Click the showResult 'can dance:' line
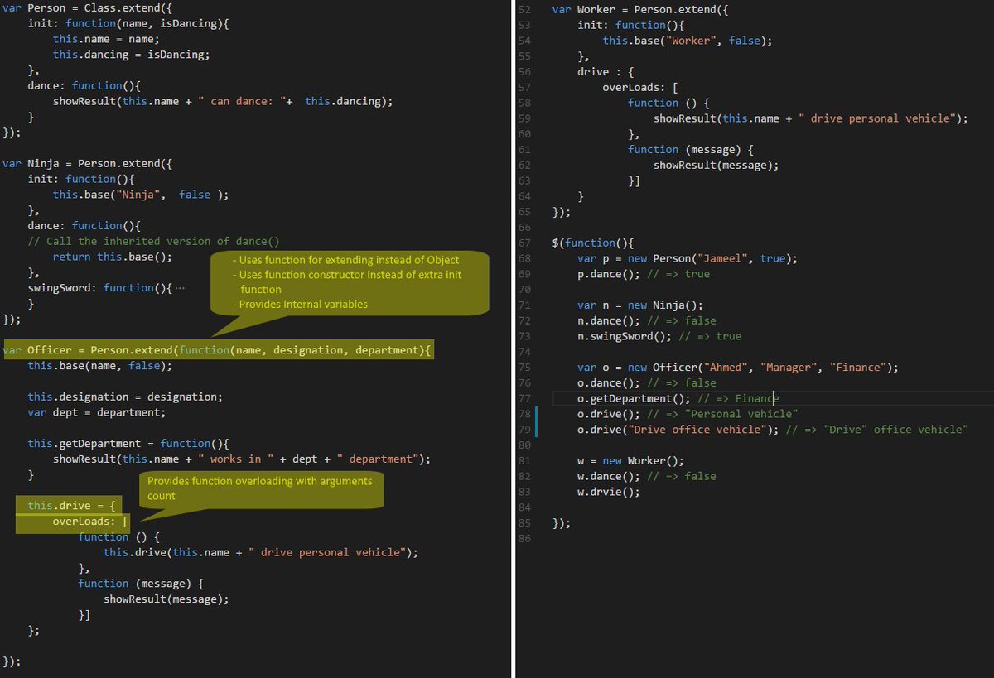Image resolution: width=994 pixels, height=678 pixels. (x=223, y=101)
